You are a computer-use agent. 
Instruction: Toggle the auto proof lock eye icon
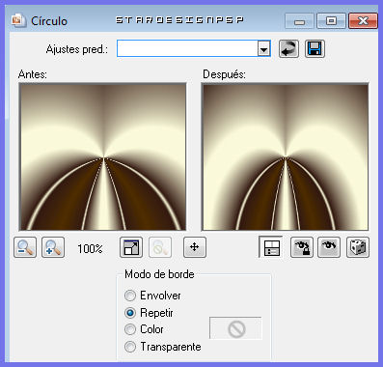click(x=302, y=247)
